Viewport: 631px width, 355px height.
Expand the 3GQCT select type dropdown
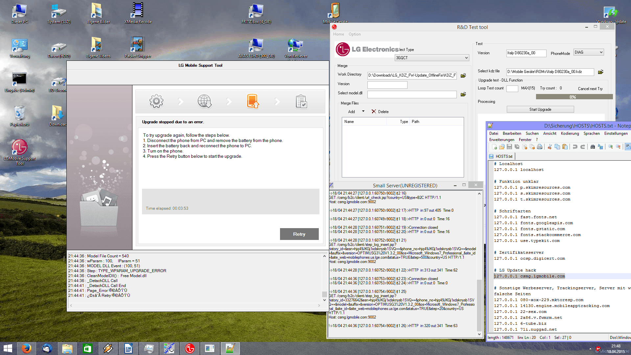tap(432, 58)
